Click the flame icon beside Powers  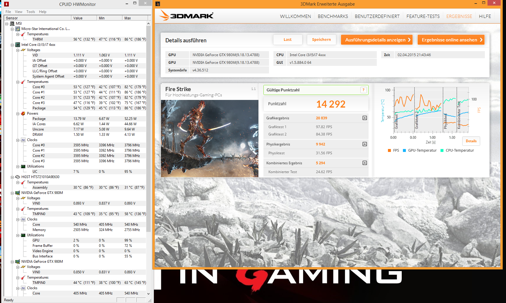click(x=23, y=113)
